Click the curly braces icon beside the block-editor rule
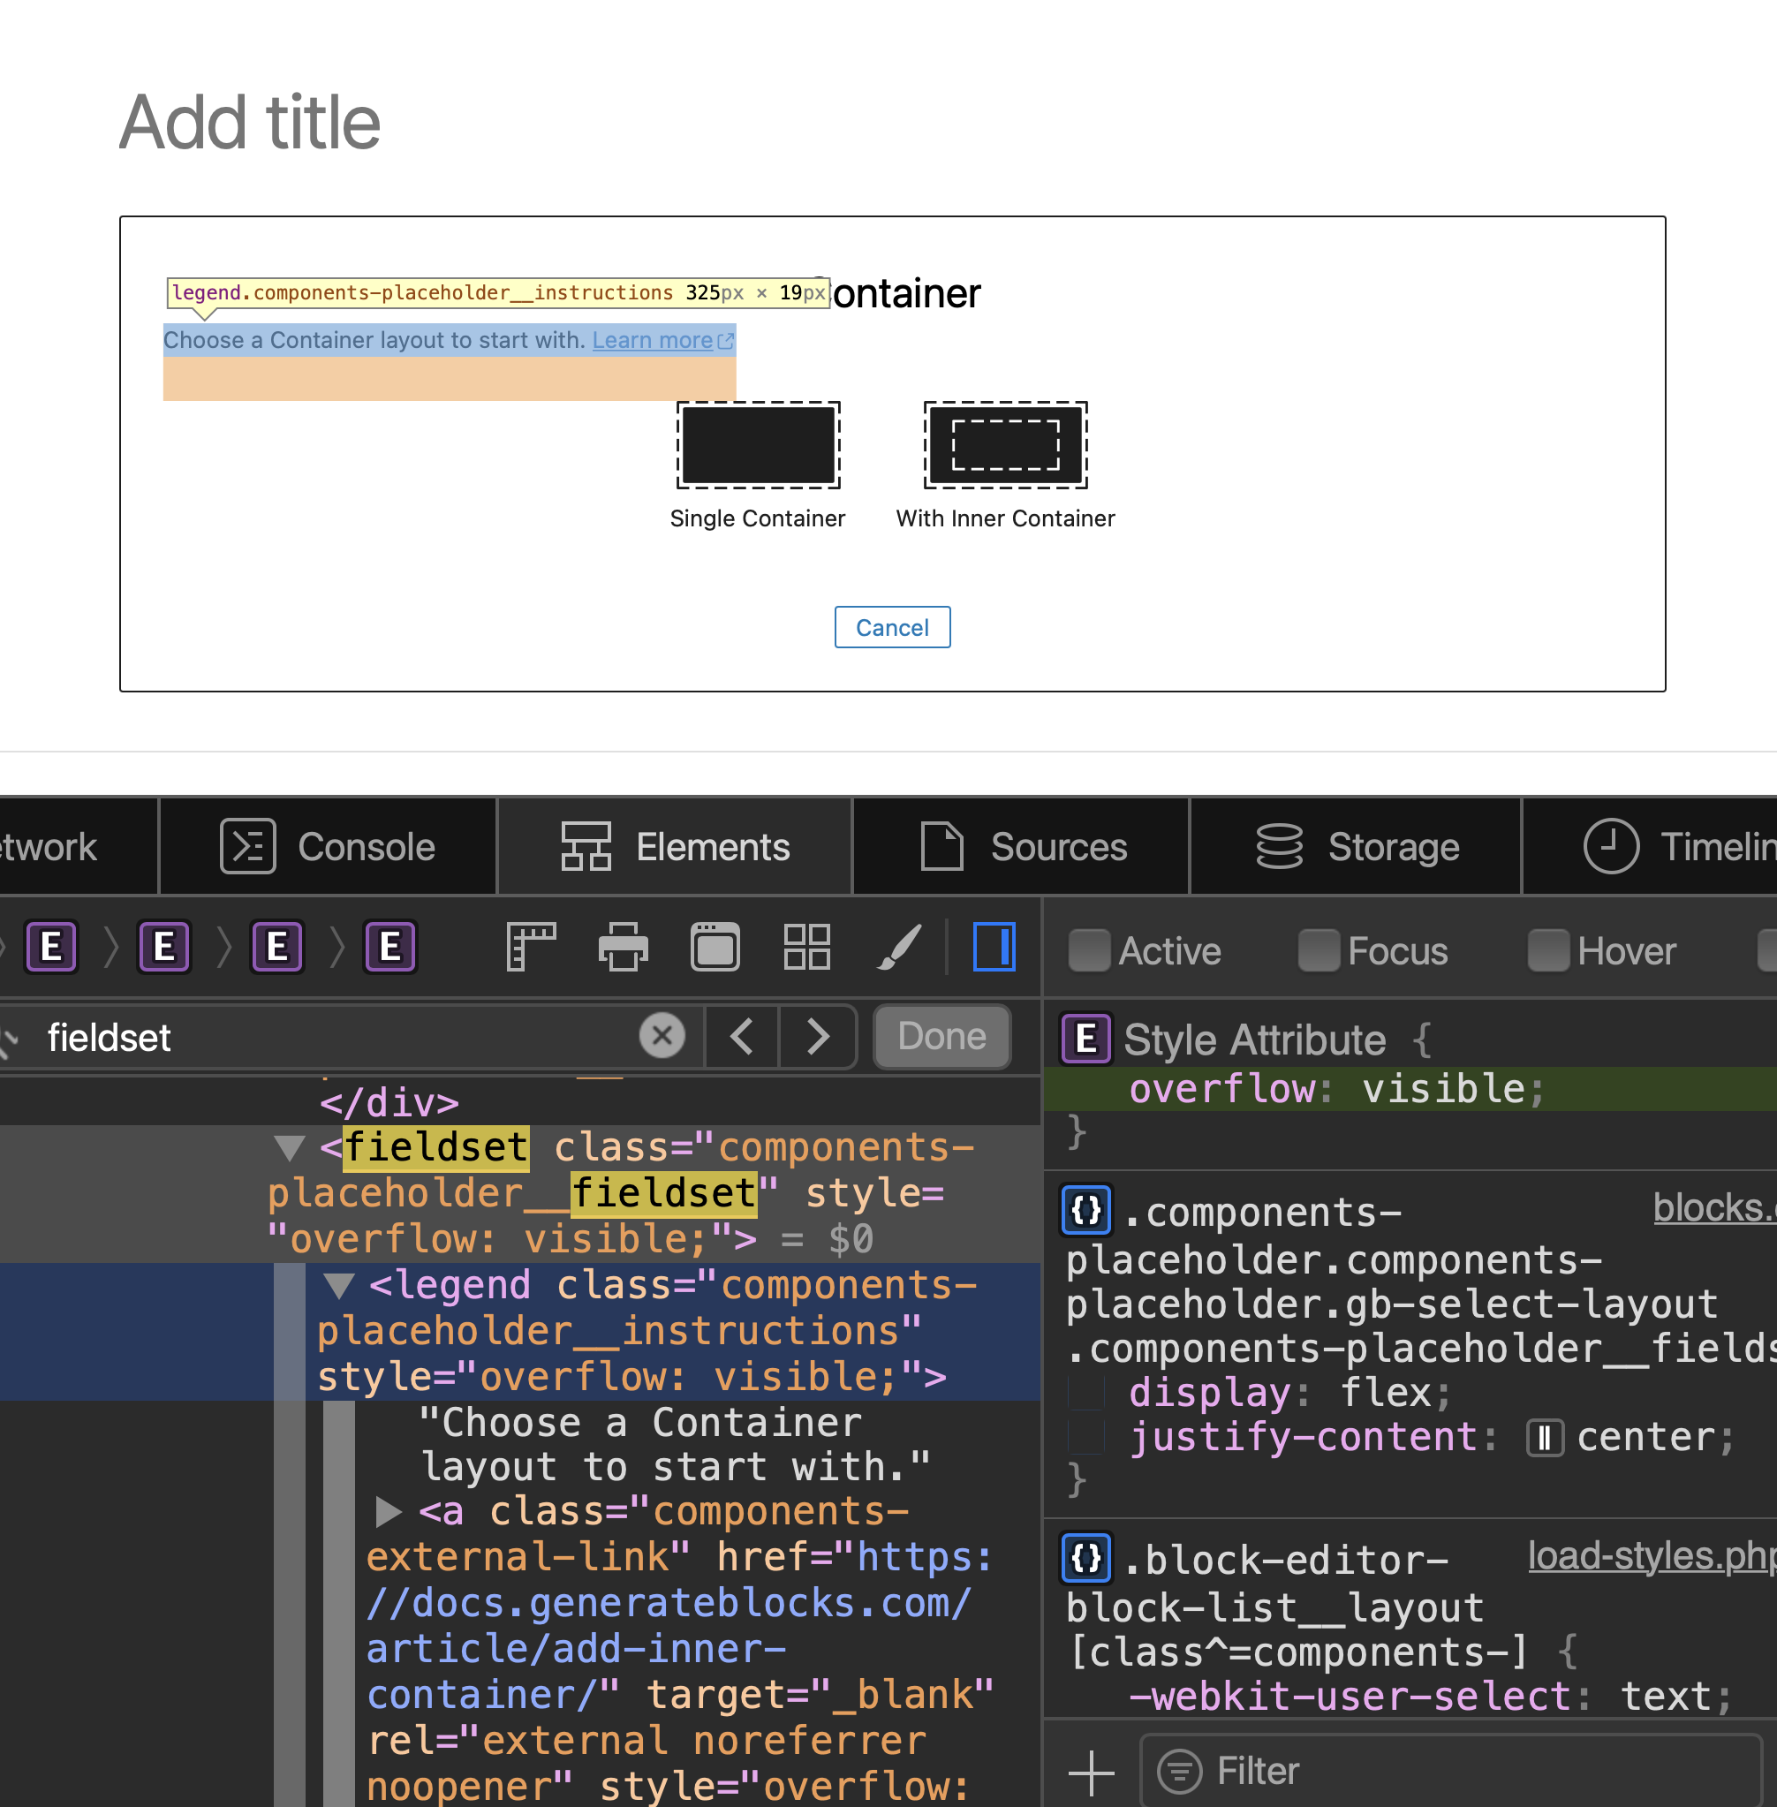 [1085, 1557]
